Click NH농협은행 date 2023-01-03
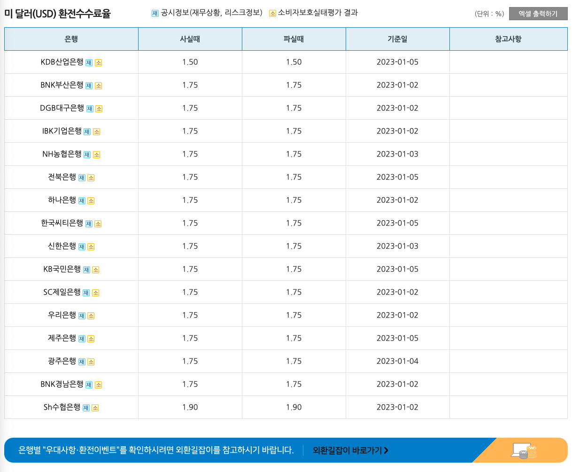Image resolution: width=572 pixels, height=472 pixels. click(x=397, y=154)
